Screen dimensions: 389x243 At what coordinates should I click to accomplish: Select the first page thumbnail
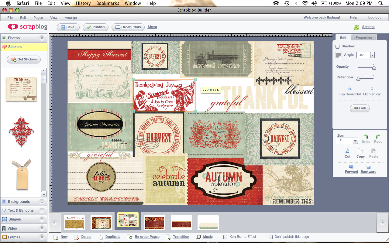[74, 223]
